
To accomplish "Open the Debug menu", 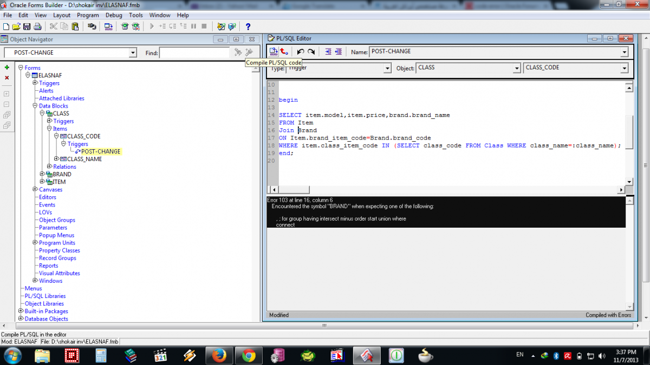I will [x=114, y=15].
